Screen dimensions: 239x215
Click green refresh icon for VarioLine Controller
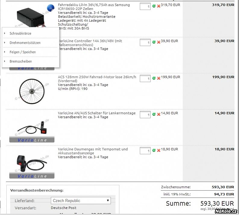click(x=154, y=42)
